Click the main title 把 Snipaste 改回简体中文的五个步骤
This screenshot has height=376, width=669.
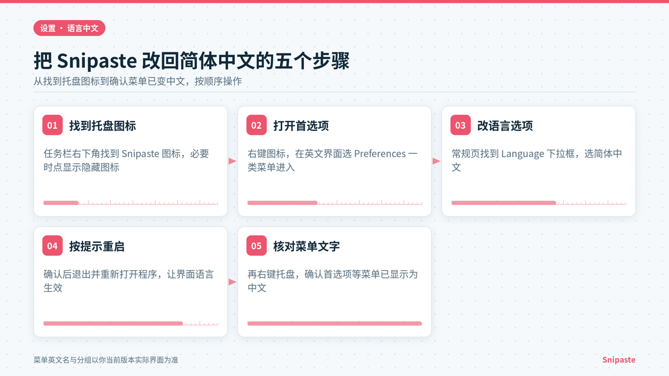click(x=191, y=61)
